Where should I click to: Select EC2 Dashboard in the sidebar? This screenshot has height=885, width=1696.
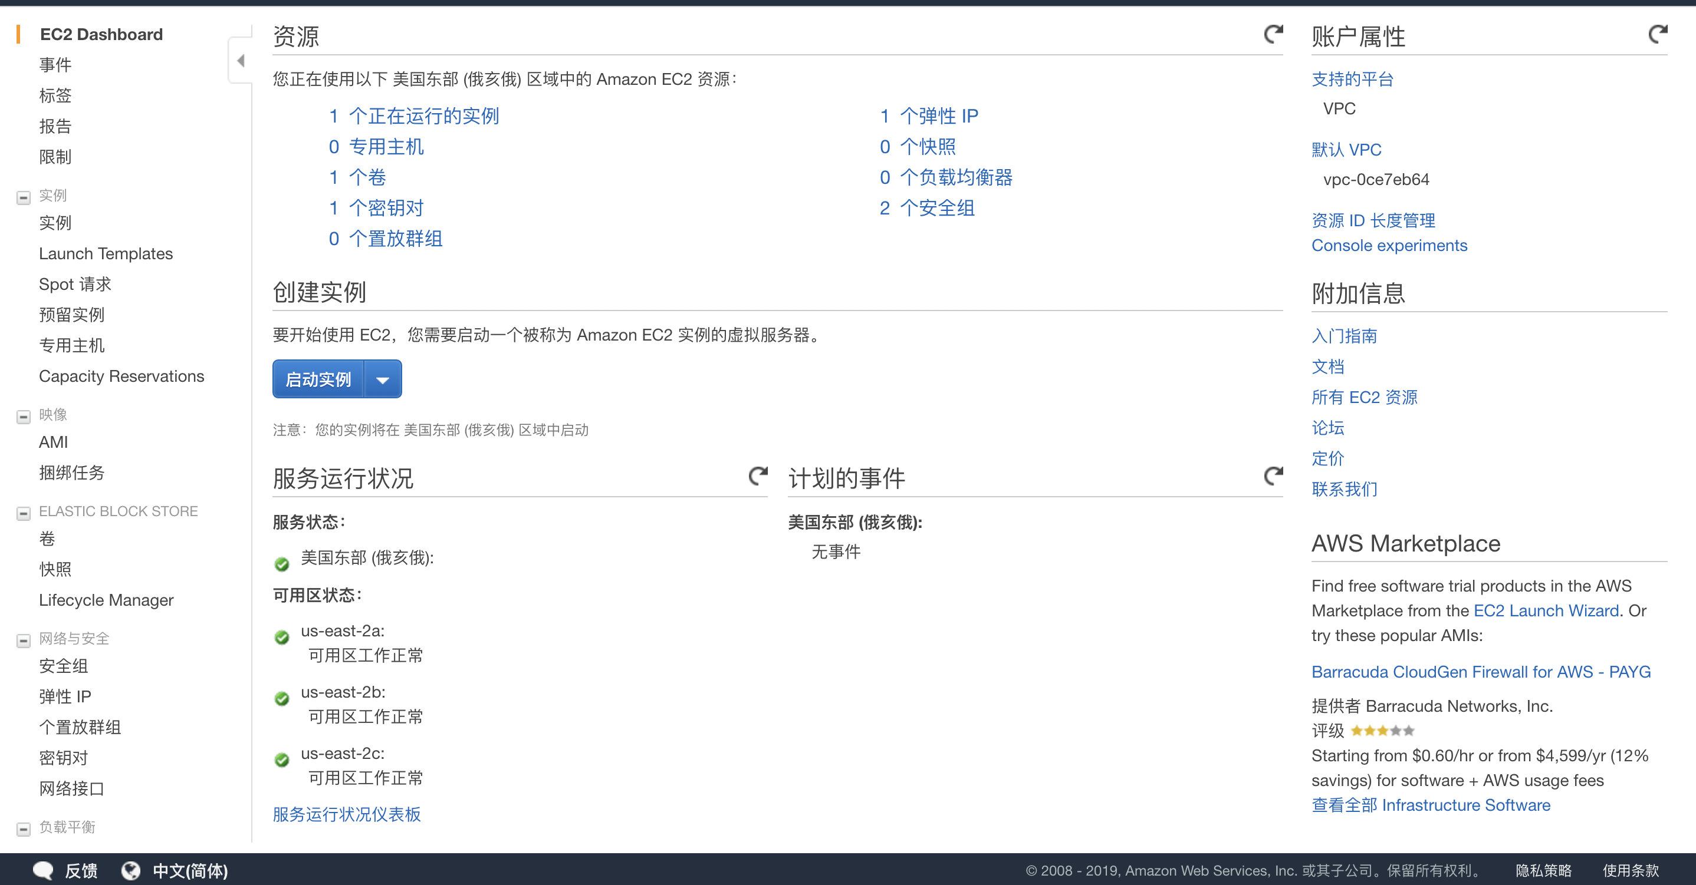[x=101, y=34]
